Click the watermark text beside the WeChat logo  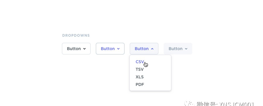click(225, 104)
